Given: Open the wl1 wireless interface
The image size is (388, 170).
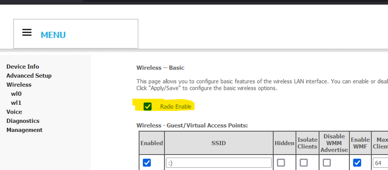Looking at the screenshot, I should pyautogui.click(x=16, y=103).
